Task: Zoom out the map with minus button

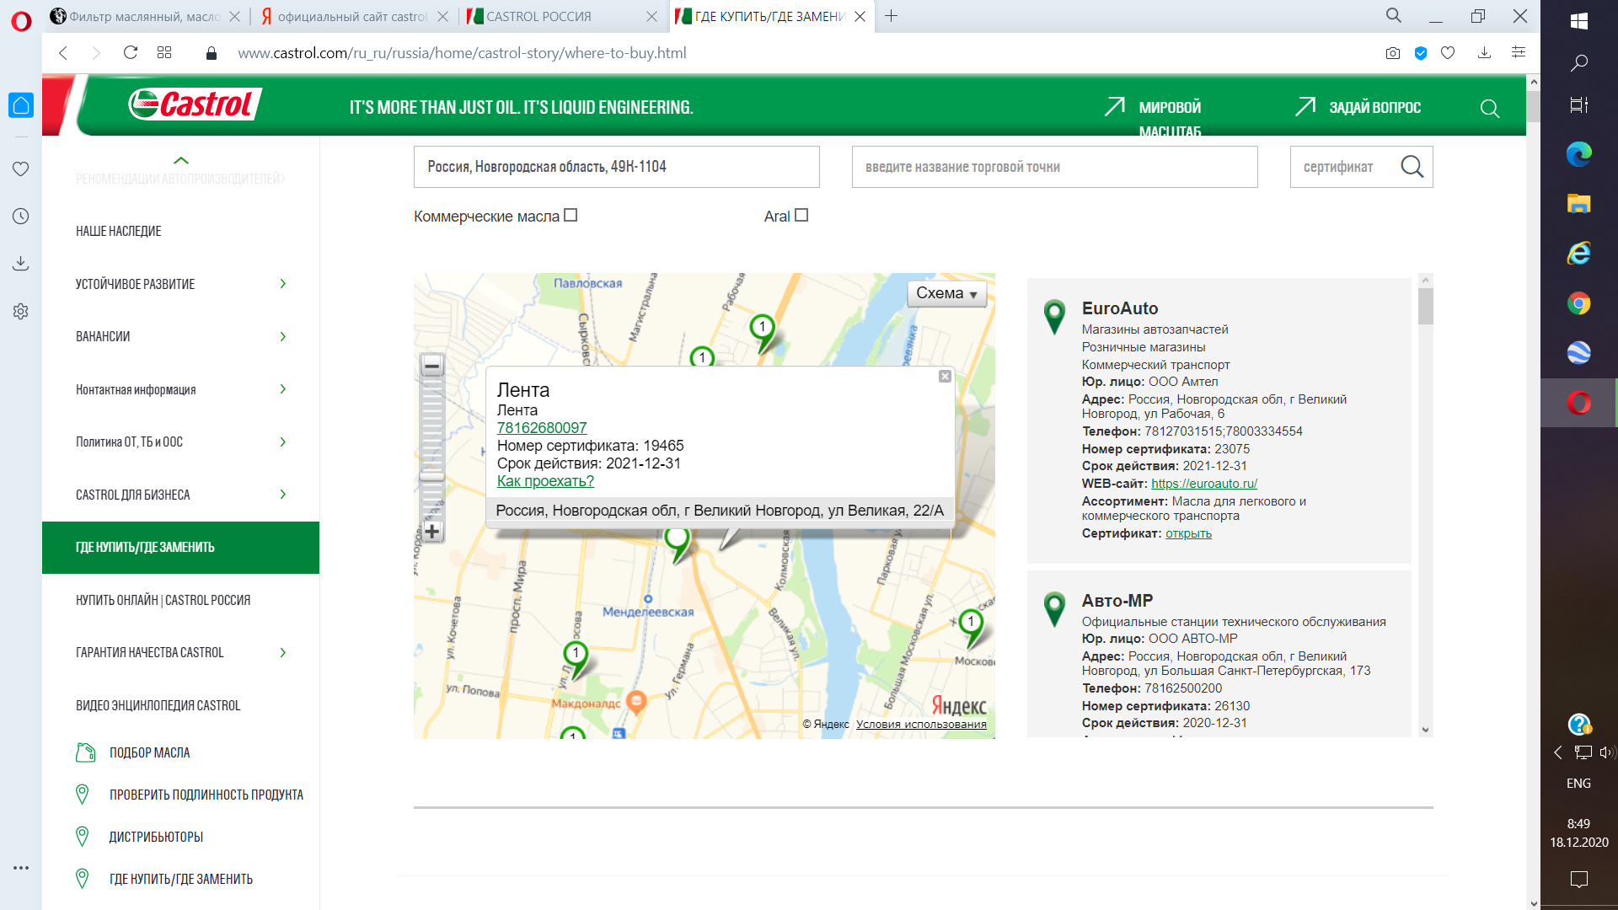Action: pos(432,366)
